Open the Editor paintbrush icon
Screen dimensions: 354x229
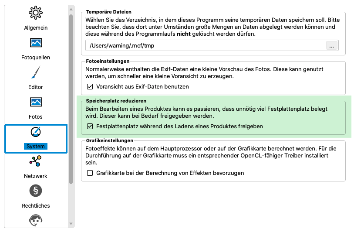pos(36,72)
